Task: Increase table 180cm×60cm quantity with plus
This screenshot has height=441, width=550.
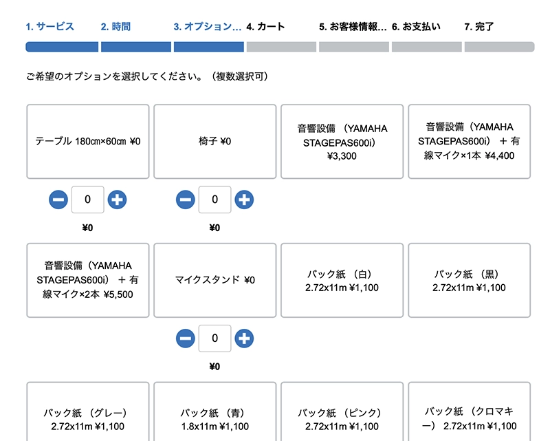Action: (x=118, y=200)
